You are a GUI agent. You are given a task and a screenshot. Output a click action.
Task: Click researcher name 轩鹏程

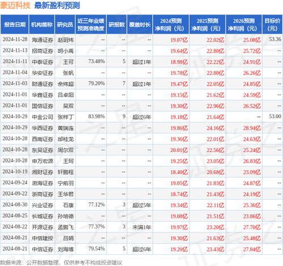65,172
